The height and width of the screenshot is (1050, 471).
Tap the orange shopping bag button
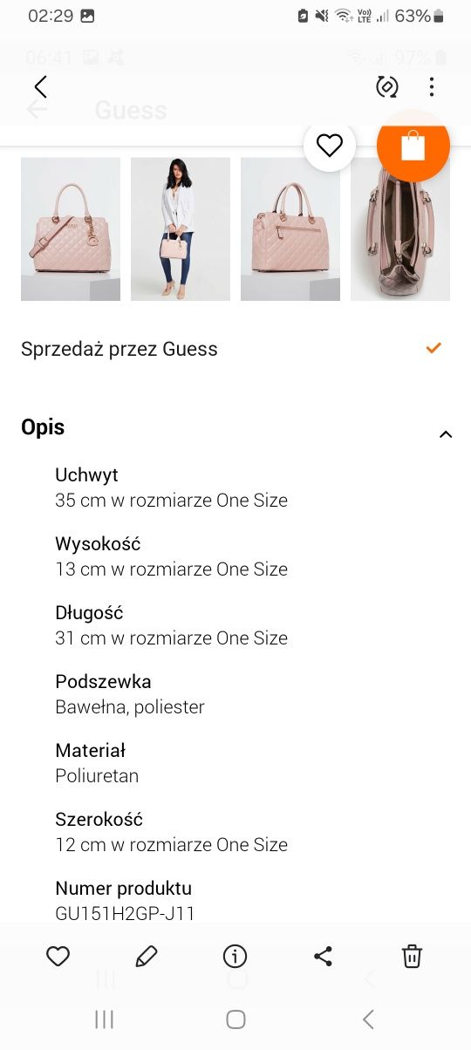pos(413,146)
